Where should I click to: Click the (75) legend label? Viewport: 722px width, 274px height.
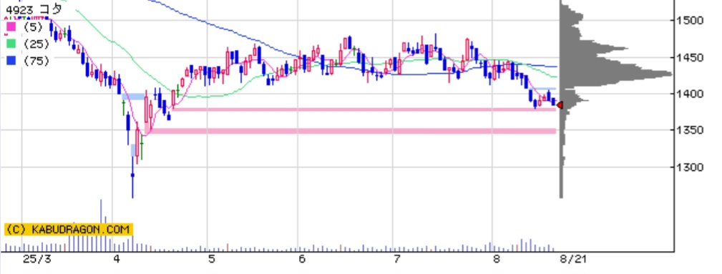[x=36, y=60]
